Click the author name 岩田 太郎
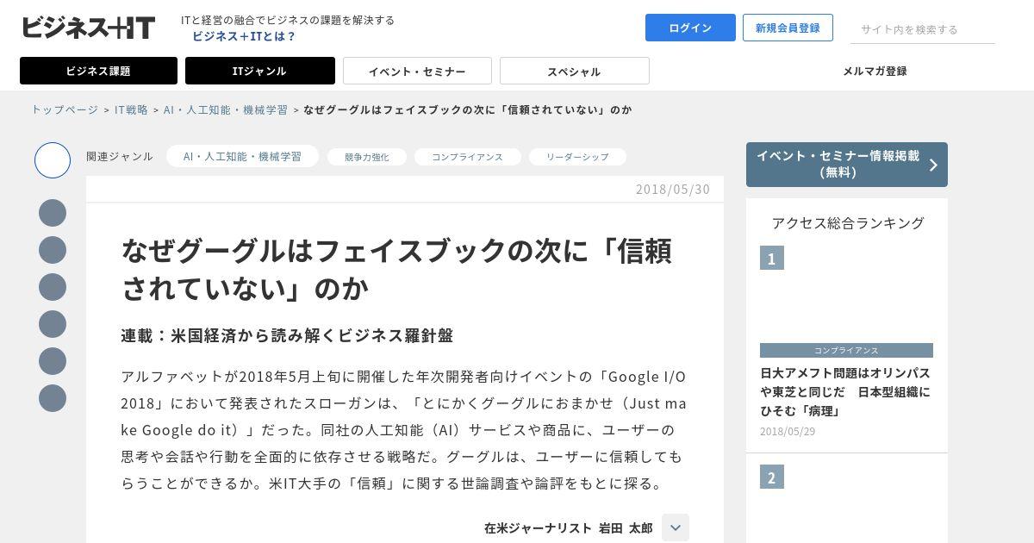Image resolution: width=1034 pixels, height=543 pixels. click(626, 527)
